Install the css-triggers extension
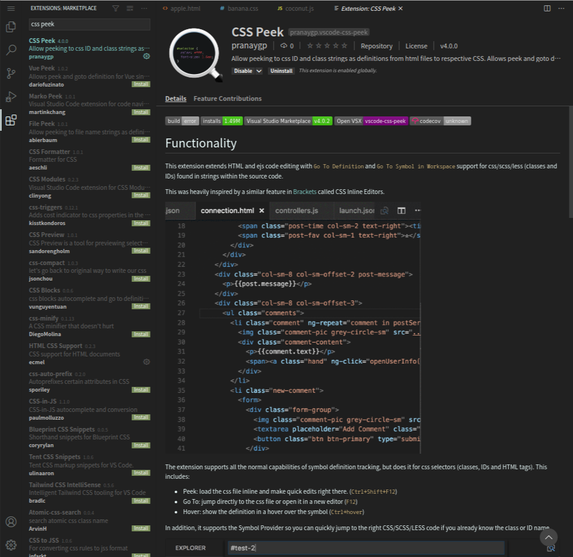Screen dimensions: 573x557 140,223
